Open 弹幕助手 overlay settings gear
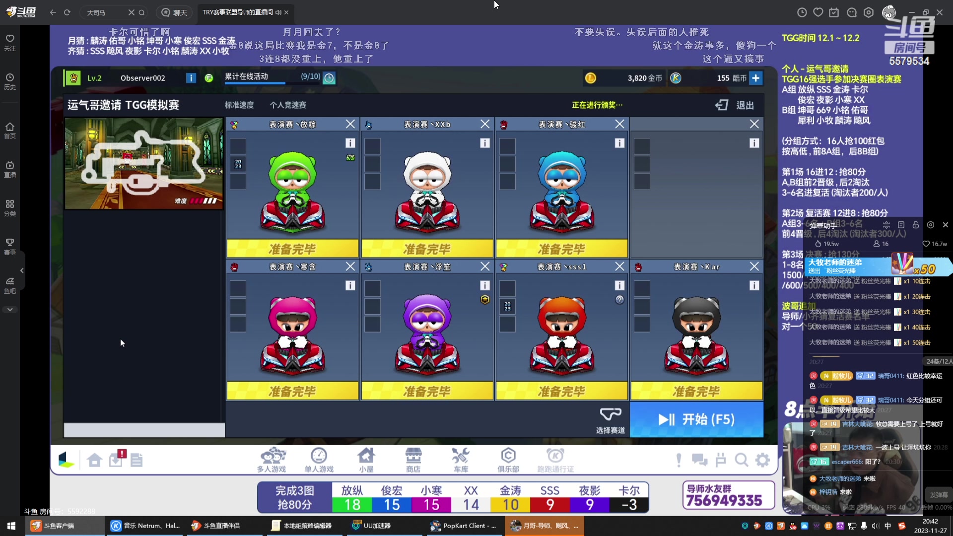Viewport: 953px width, 536px height. (931, 225)
